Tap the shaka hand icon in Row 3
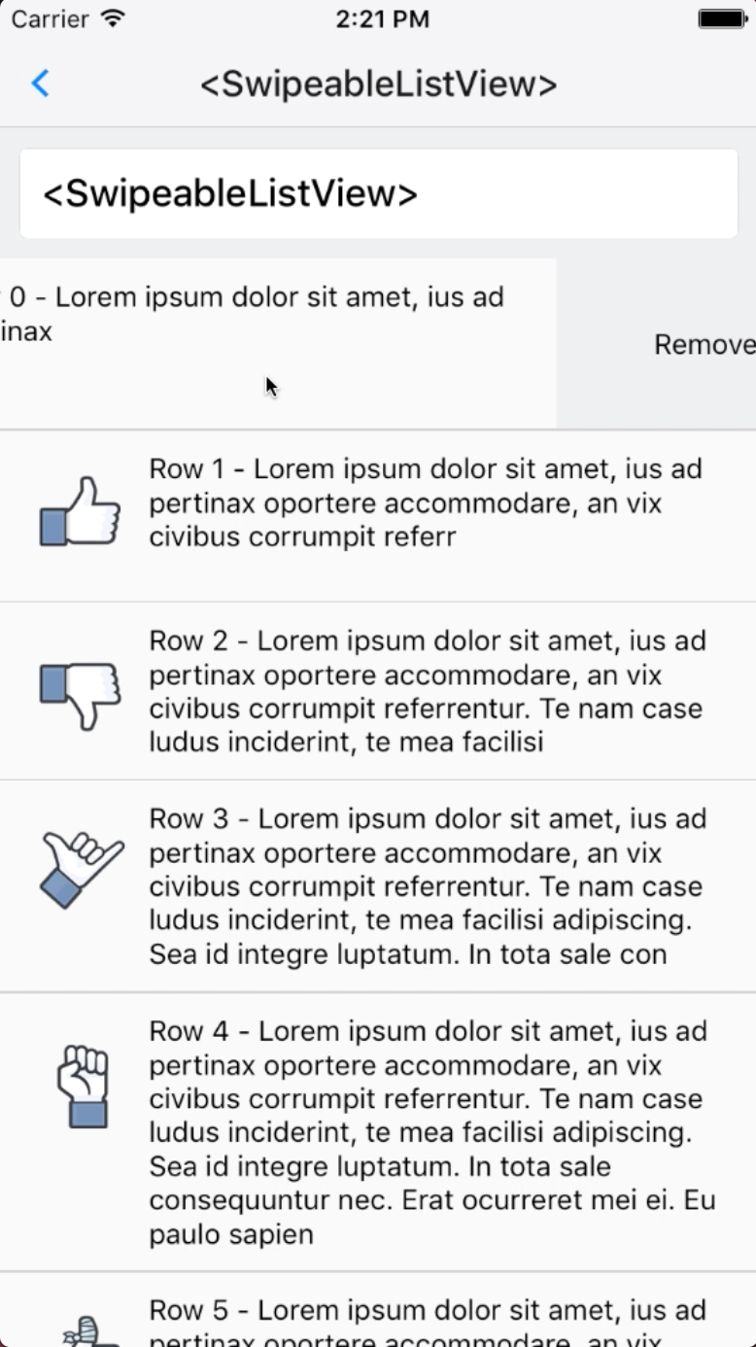This screenshot has height=1347, width=756. coord(82,868)
